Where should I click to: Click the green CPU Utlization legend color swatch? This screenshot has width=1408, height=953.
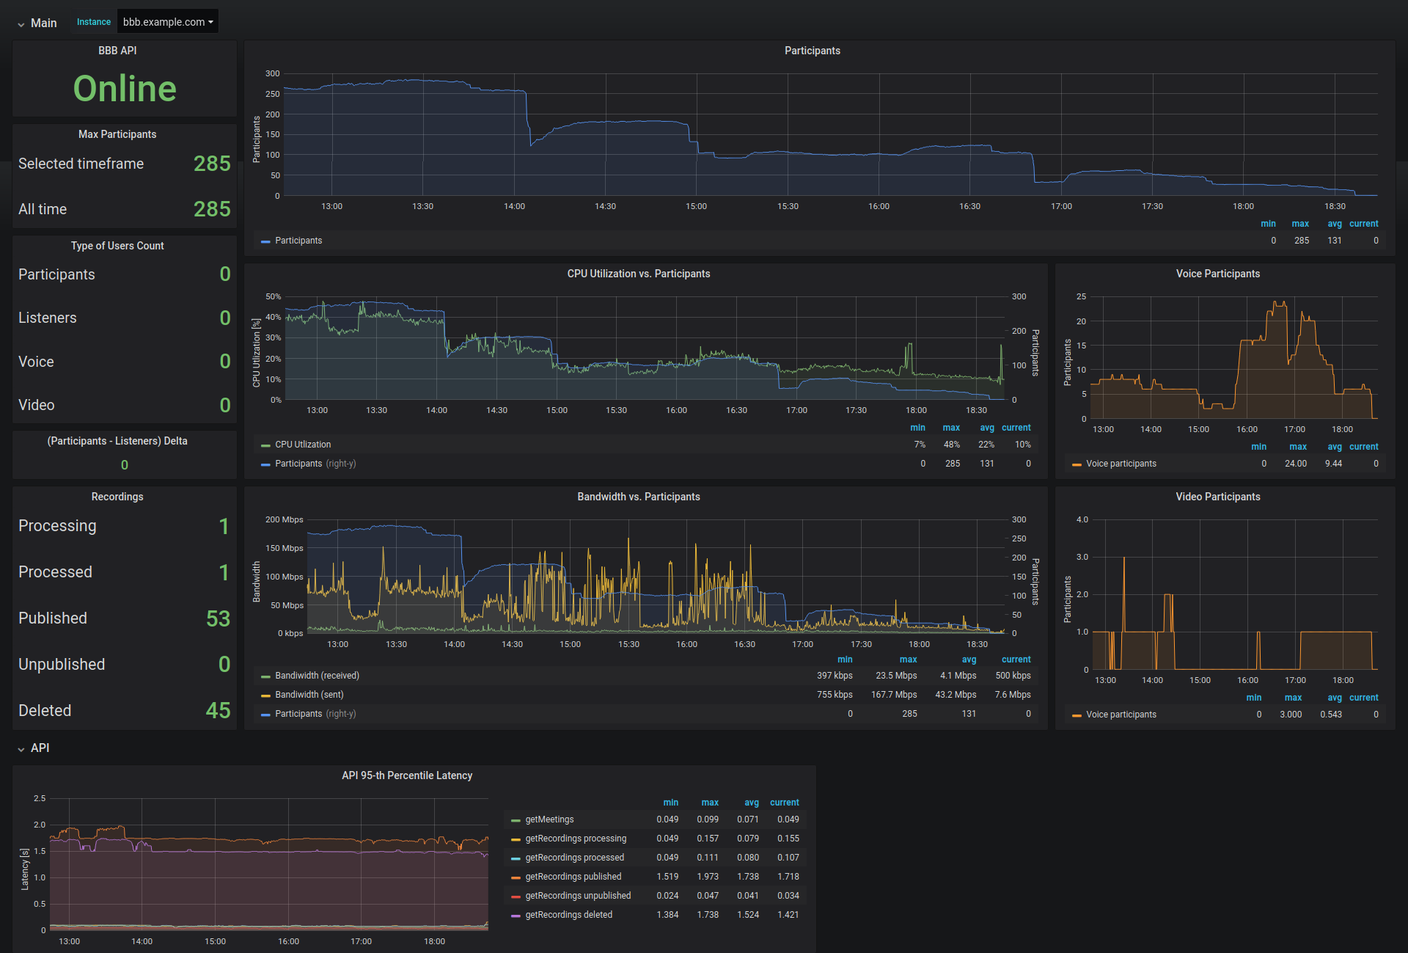click(265, 445)
